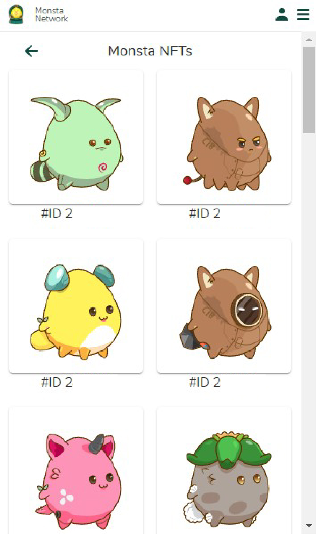Select the gray Monsta with leaf hat
Screen dimensions: 316x534
click(x=224, y=471)
